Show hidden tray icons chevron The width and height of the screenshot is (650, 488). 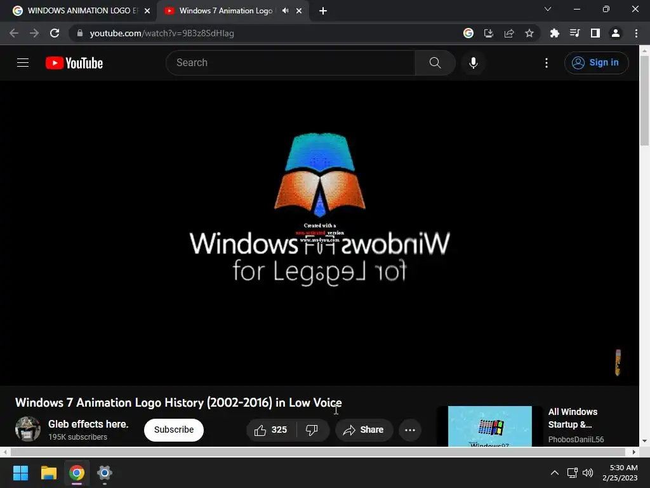click(x=554, y=473)
